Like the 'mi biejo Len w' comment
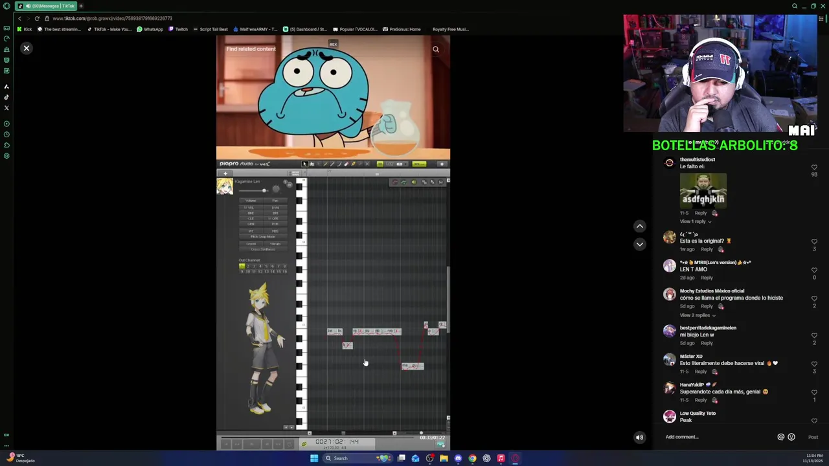829x466 pixels. coord(814,335)
